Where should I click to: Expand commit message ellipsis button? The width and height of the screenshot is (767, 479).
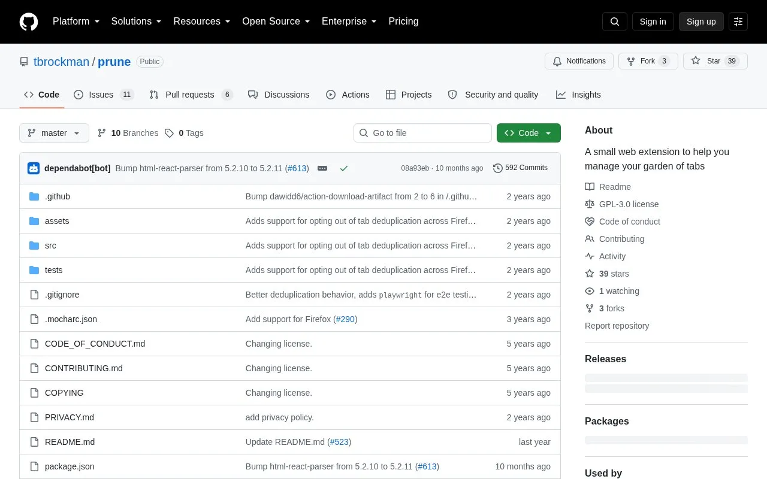click(x=322, y=168)
